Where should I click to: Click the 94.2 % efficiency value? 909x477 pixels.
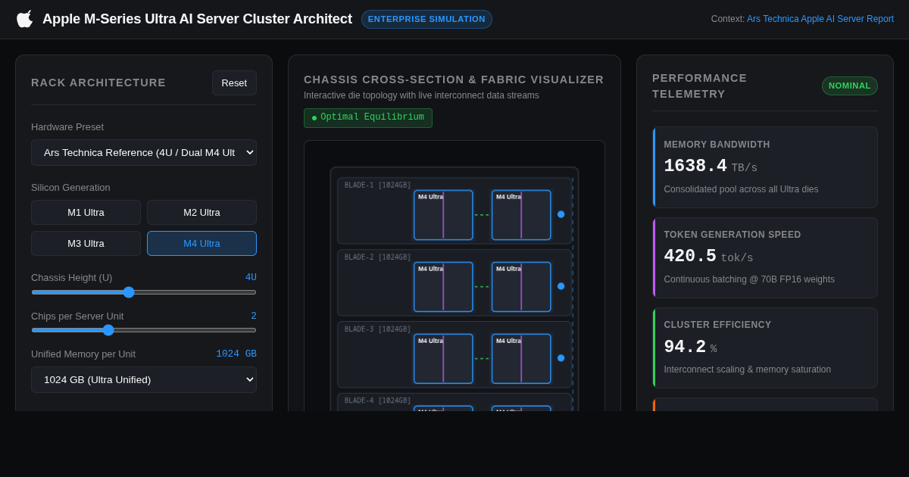(690, 348)
